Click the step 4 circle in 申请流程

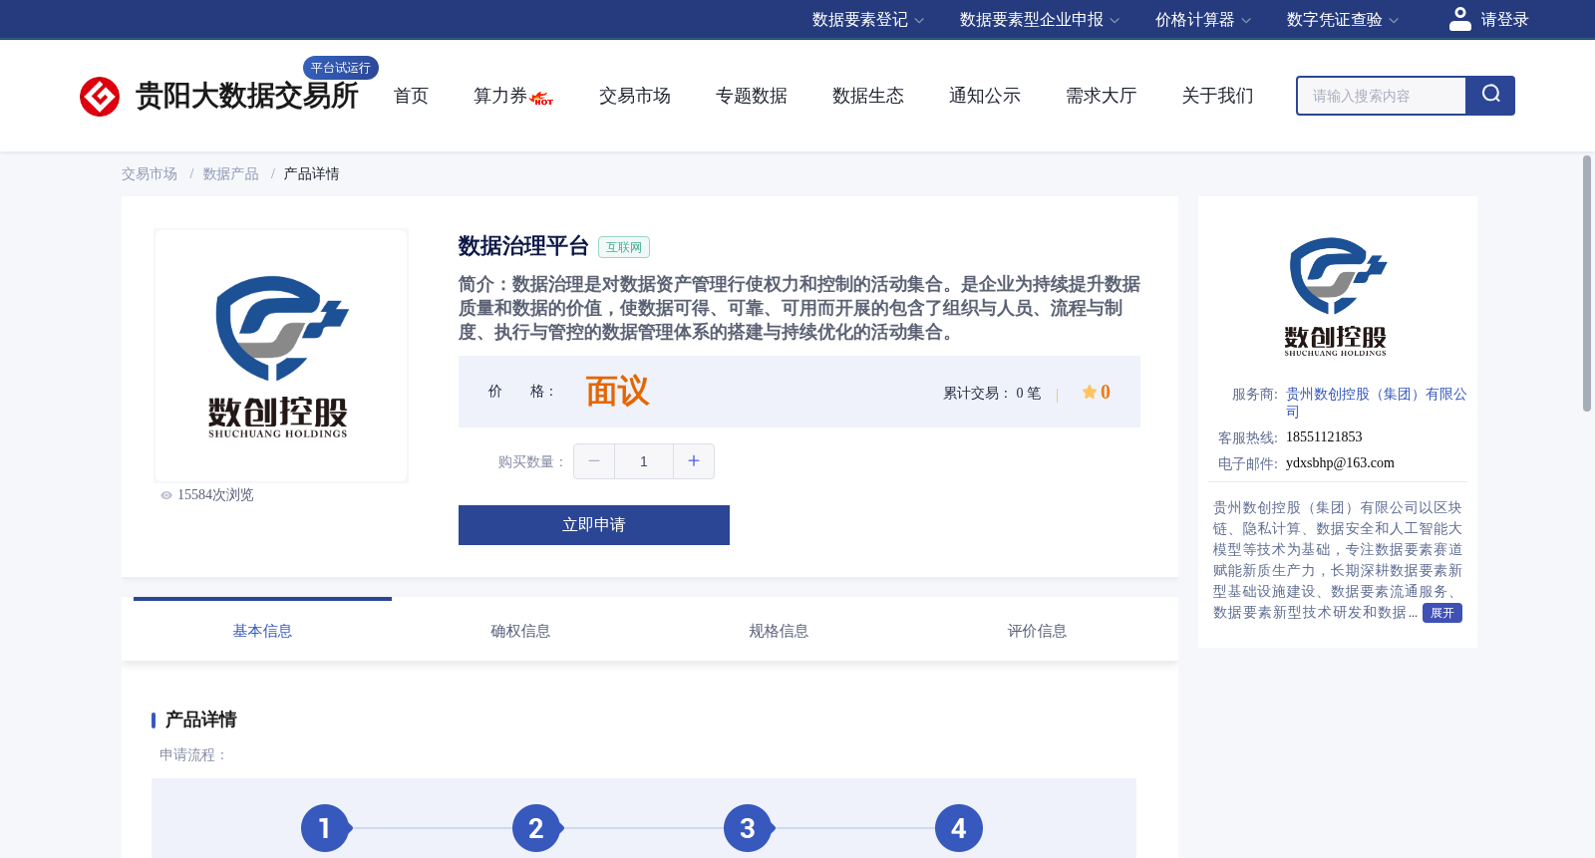[959, 828]
